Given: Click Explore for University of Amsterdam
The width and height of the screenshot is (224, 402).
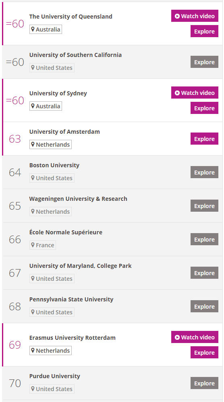Looking at the screenshot, I should [x=204, y=139].
